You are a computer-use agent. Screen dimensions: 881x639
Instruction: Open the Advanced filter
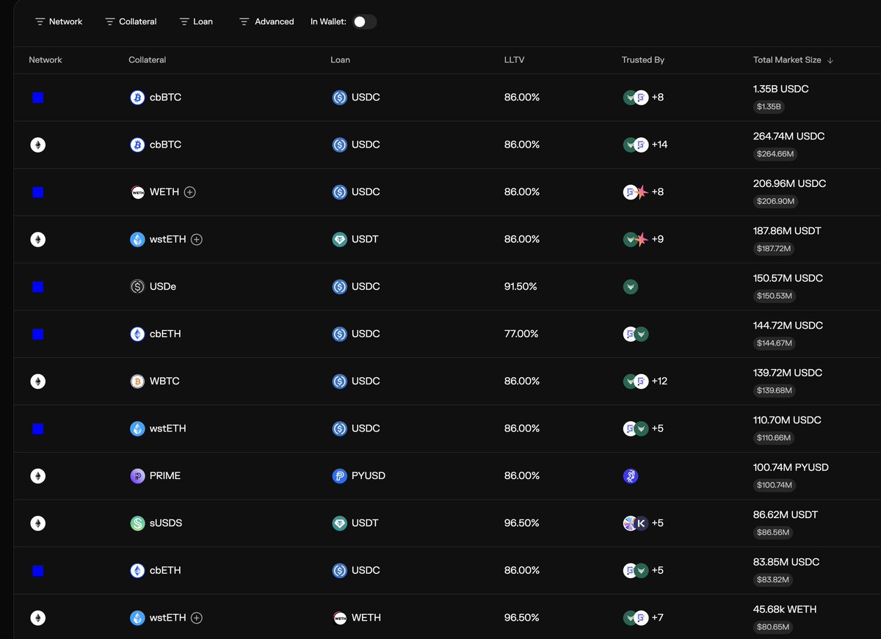[x=267, y=22]
